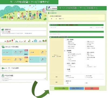This screenshot has width=108, height=98.
Task: Click the green folder category-search icon
Action: (3, 47)
